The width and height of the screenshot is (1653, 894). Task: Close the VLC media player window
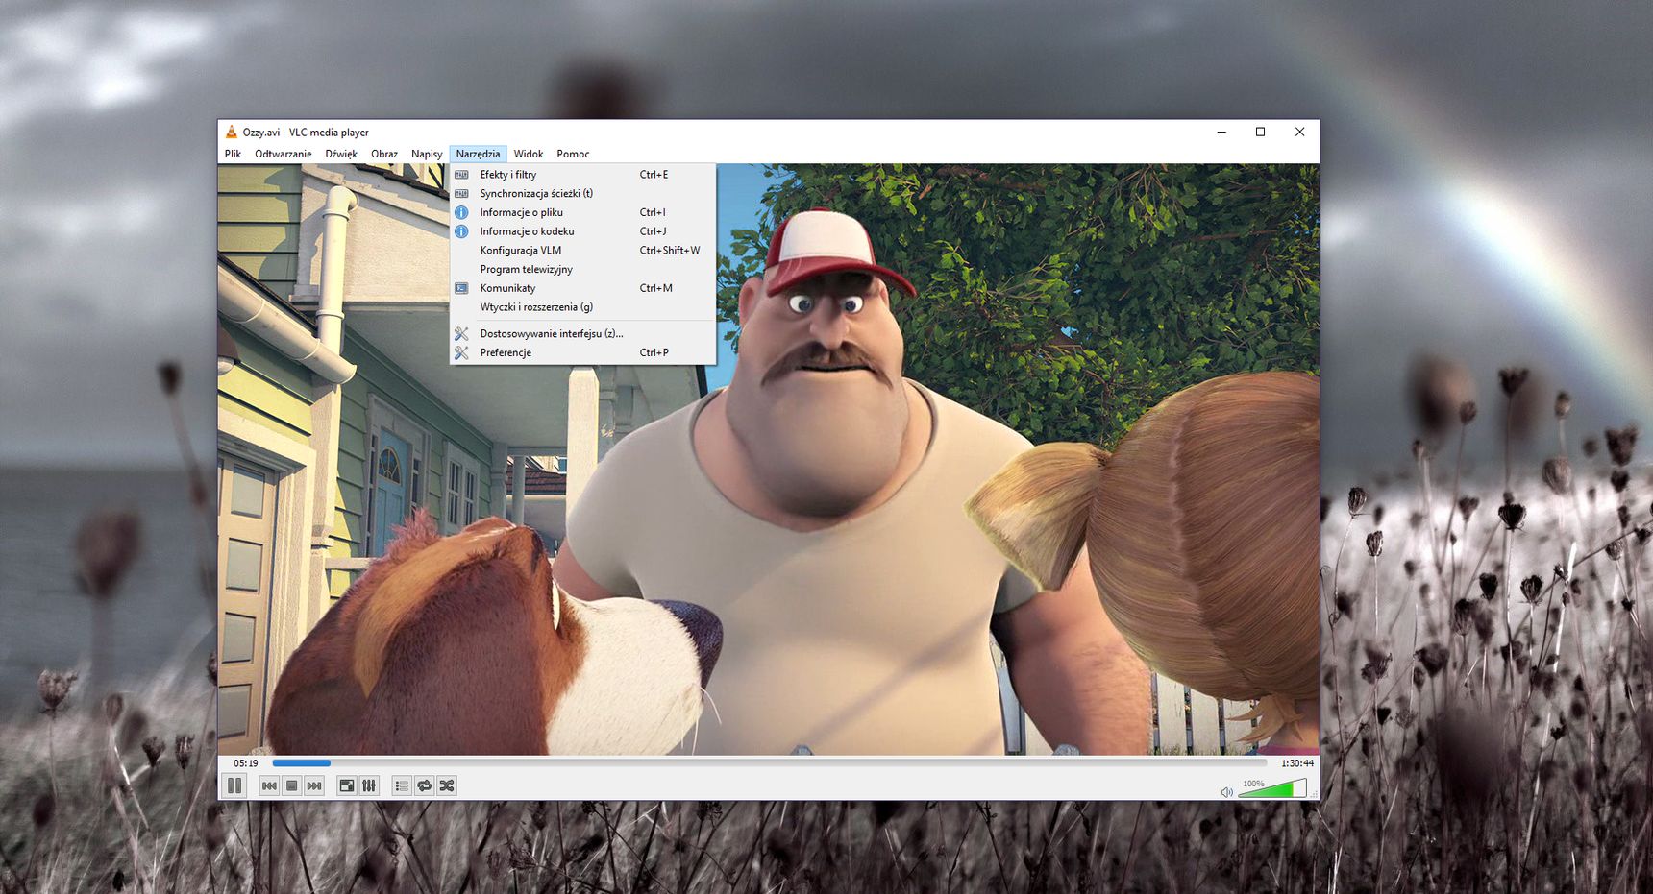point(1299,132)
